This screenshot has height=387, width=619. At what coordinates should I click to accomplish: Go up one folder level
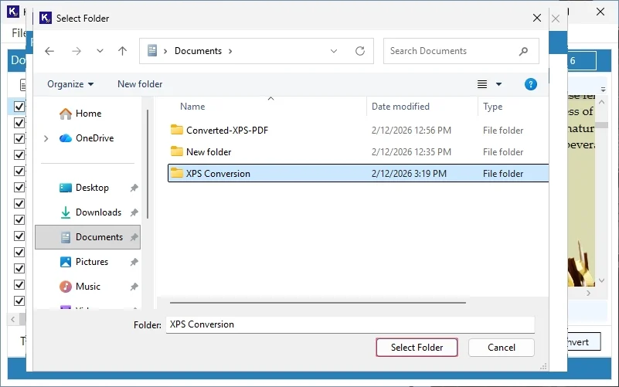coord(122,51)
